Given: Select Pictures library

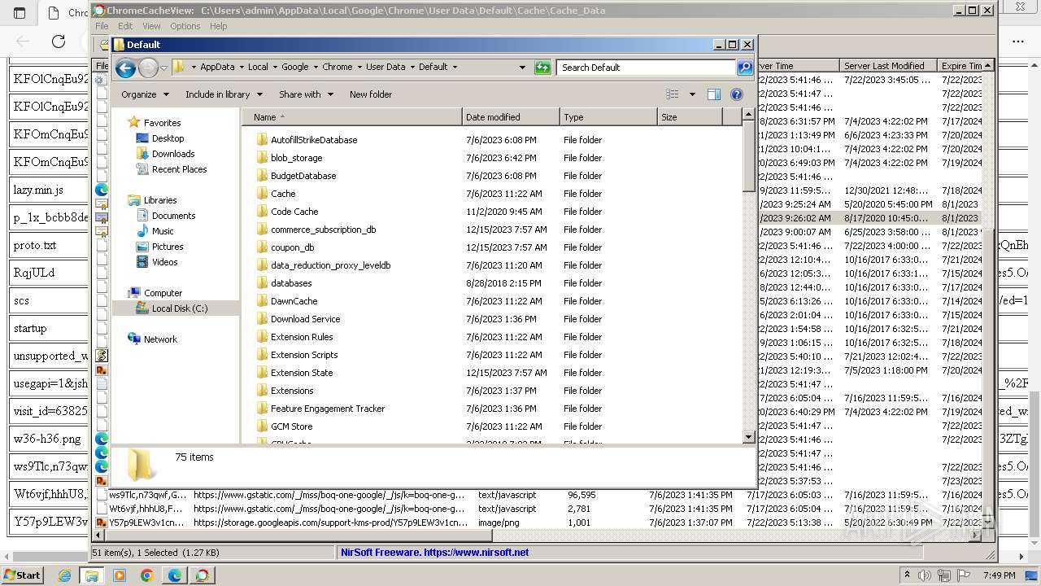Looking at the screenshot, I should point(168,247).
